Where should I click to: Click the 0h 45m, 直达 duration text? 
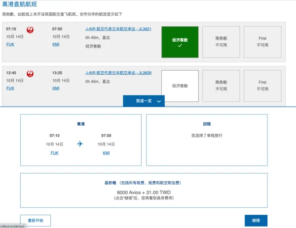pyautogui.click(x=98, y=82)
